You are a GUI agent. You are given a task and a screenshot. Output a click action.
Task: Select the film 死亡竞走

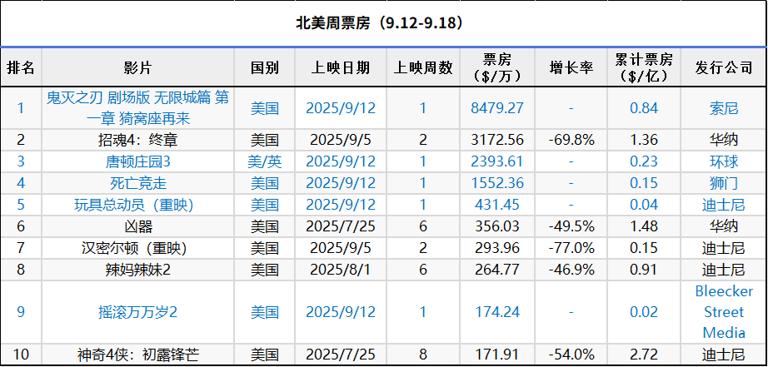[137, 183]
